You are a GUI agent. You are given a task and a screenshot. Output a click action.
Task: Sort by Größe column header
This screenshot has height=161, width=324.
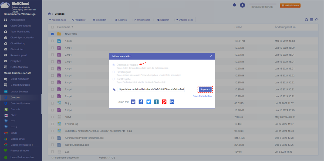click(x=238, y=27)
